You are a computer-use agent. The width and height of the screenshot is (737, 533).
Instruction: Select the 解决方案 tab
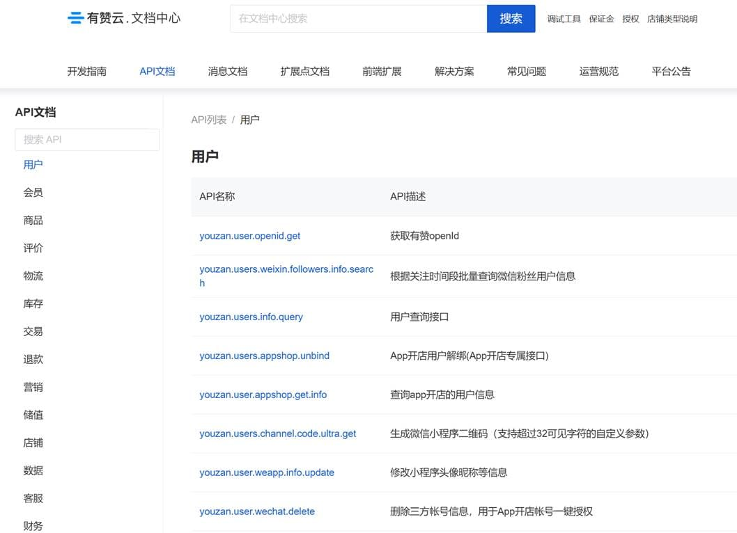click(x=454, y=72)
